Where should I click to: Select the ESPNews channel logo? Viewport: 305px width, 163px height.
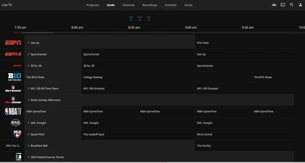point(17,66)
